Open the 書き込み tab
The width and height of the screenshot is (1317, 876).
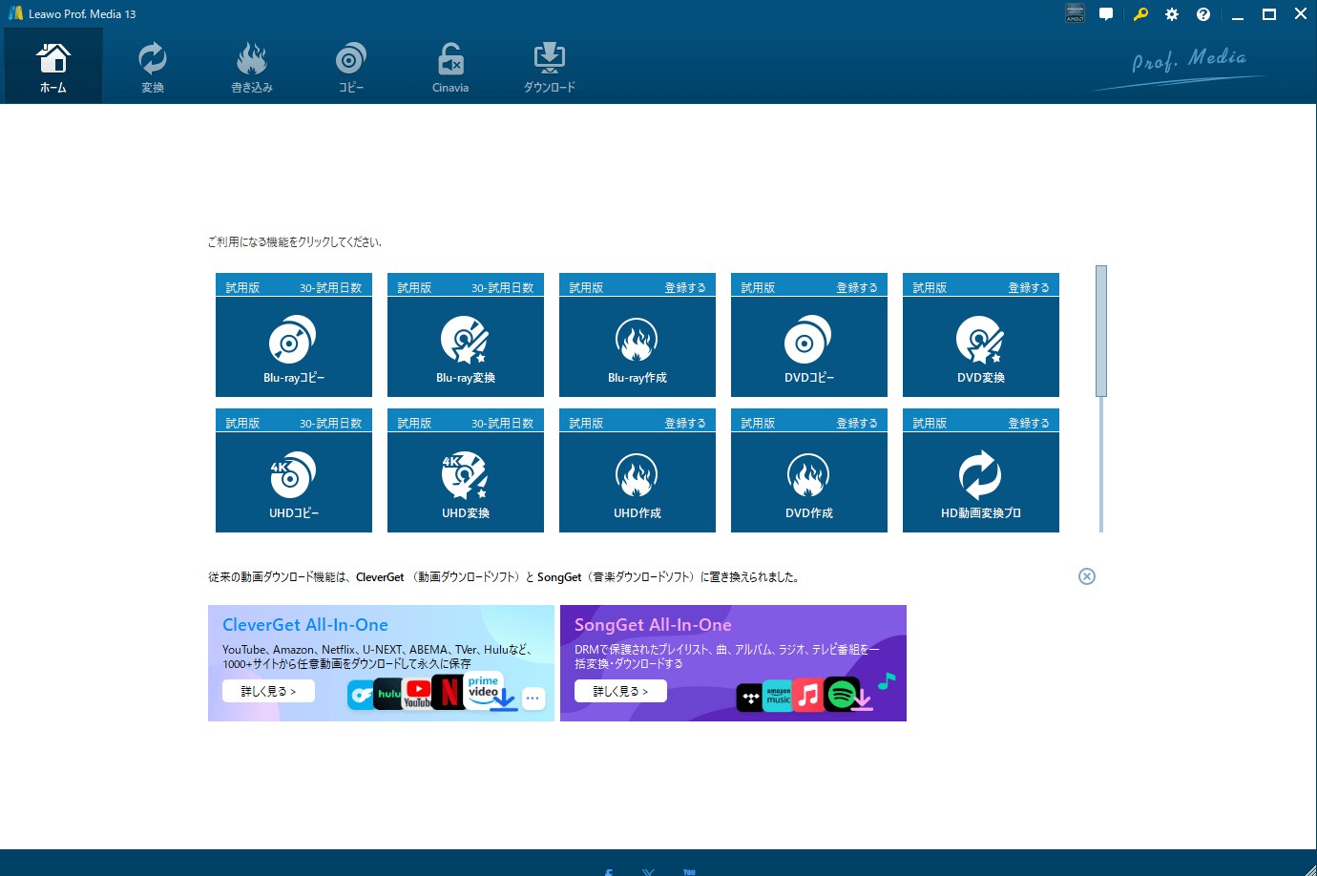point(252,66)
